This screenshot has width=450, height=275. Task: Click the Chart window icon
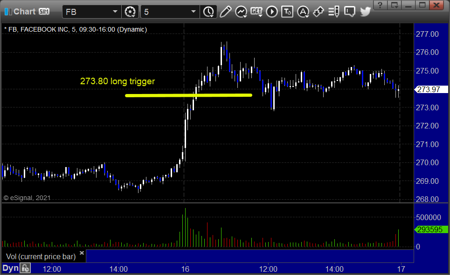click(8, 12)
